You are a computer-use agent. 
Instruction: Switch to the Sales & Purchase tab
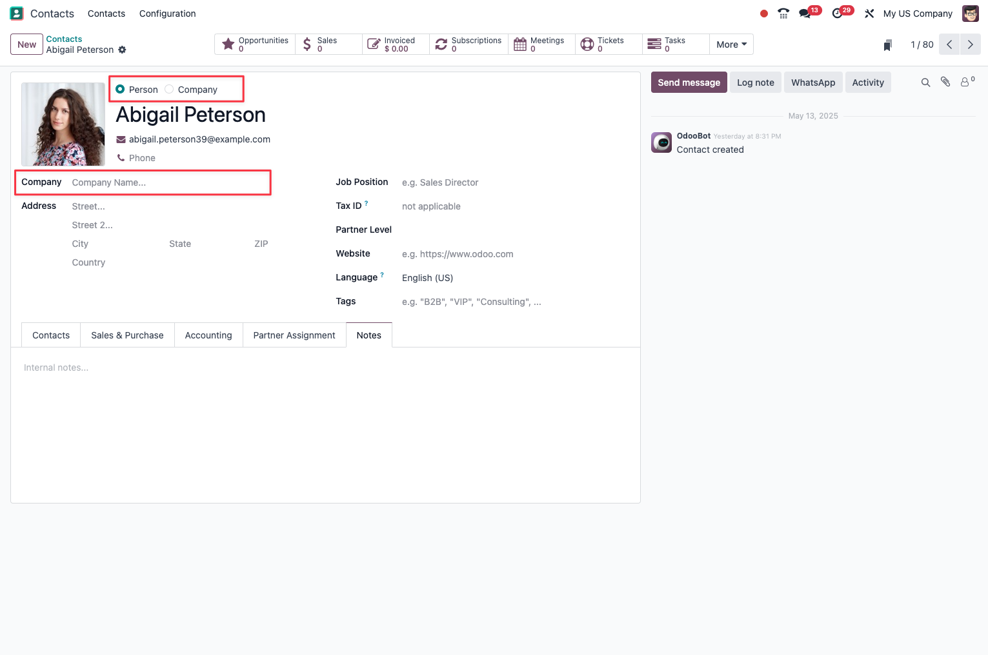127,335
